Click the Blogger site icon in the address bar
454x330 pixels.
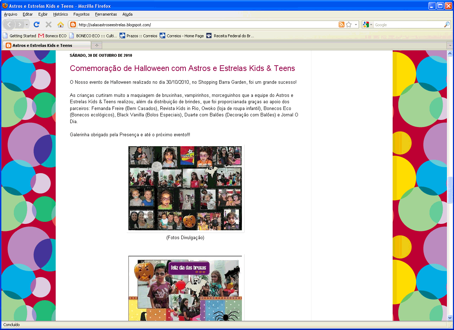(x=73, y=24)
